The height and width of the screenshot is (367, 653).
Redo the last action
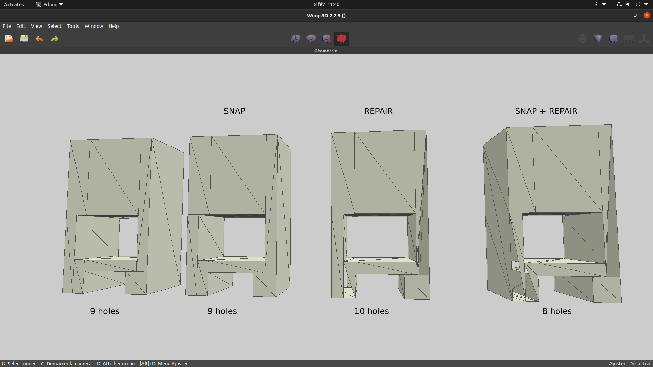(x=54, y=38)
